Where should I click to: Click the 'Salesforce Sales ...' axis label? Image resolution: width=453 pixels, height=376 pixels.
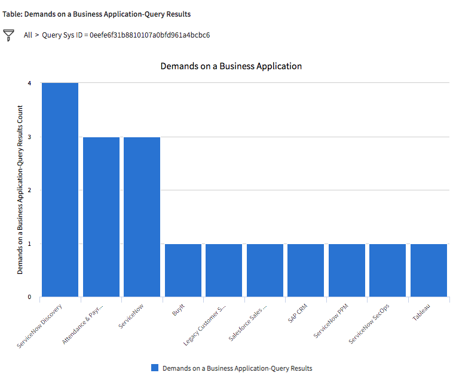click(x=247, y=322)
